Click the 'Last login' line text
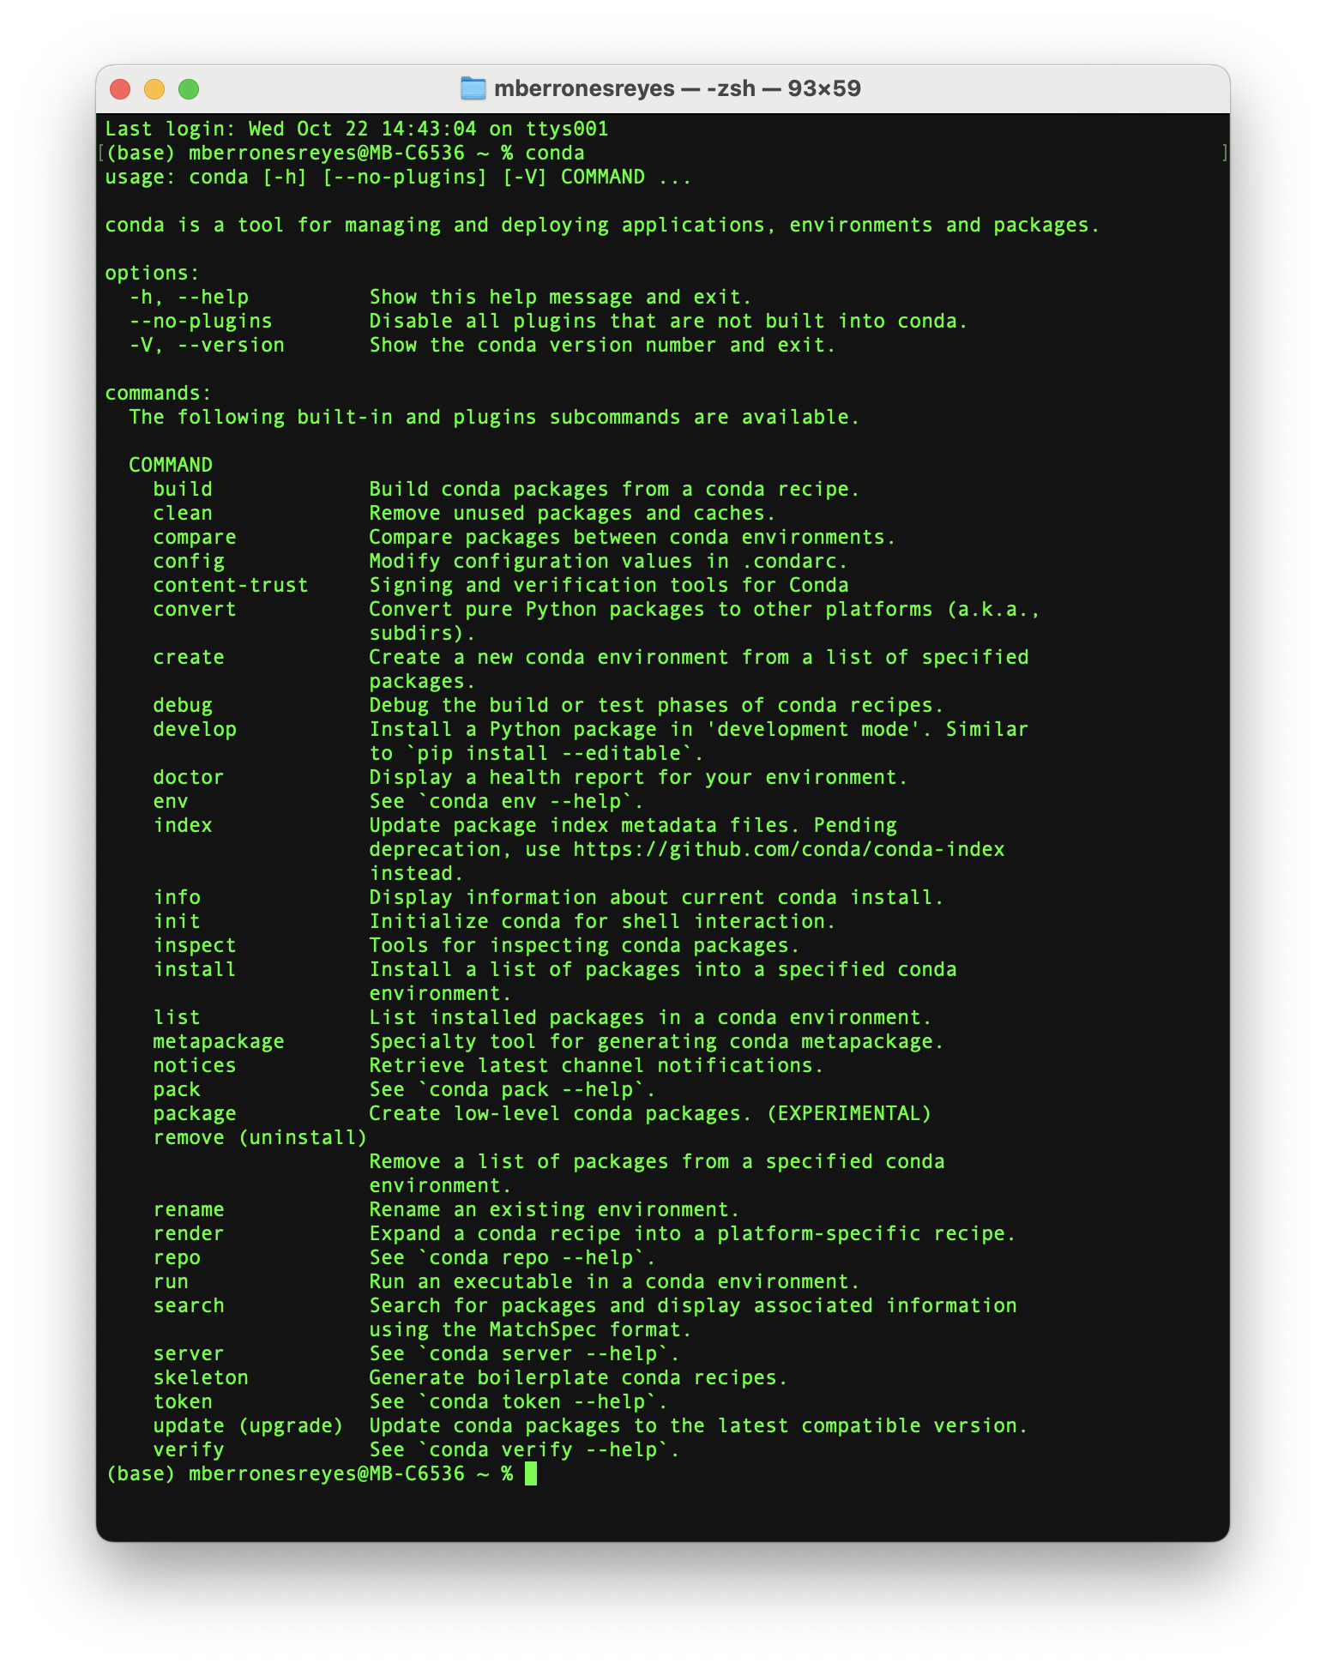 357,128
